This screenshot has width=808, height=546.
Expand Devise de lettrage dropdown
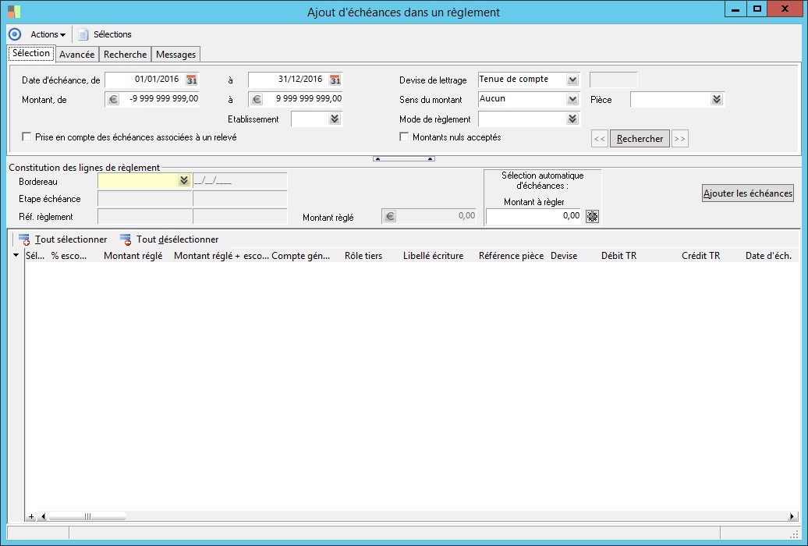tap(572, 80)
